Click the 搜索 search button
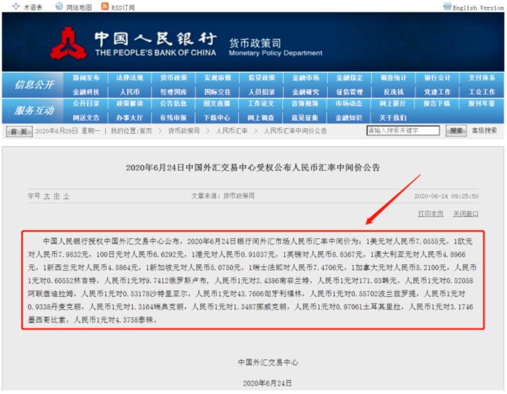This screenshot has height=394, width=507. (456, 131)
